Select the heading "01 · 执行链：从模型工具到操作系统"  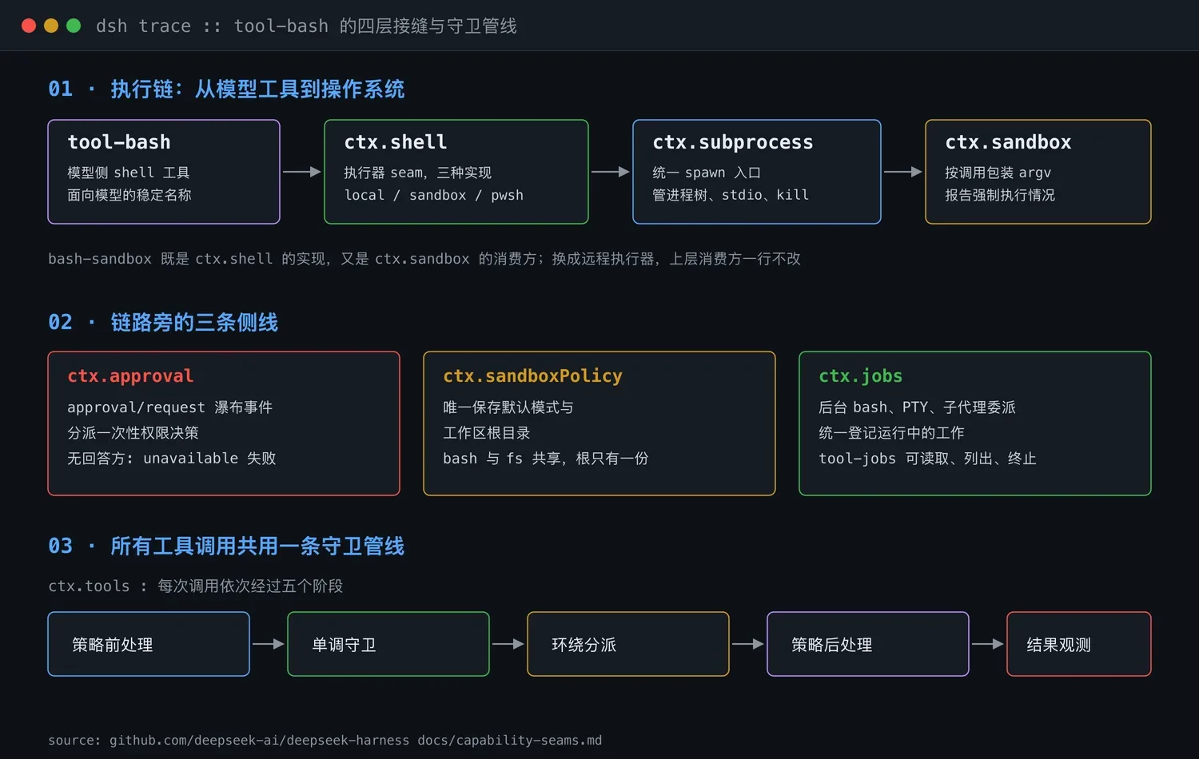226,89
